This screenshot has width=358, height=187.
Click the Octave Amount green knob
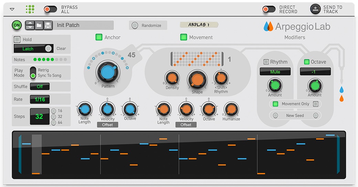pos(315,86)
